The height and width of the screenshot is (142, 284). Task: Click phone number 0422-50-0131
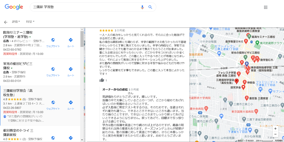click(x=12, y=81)
